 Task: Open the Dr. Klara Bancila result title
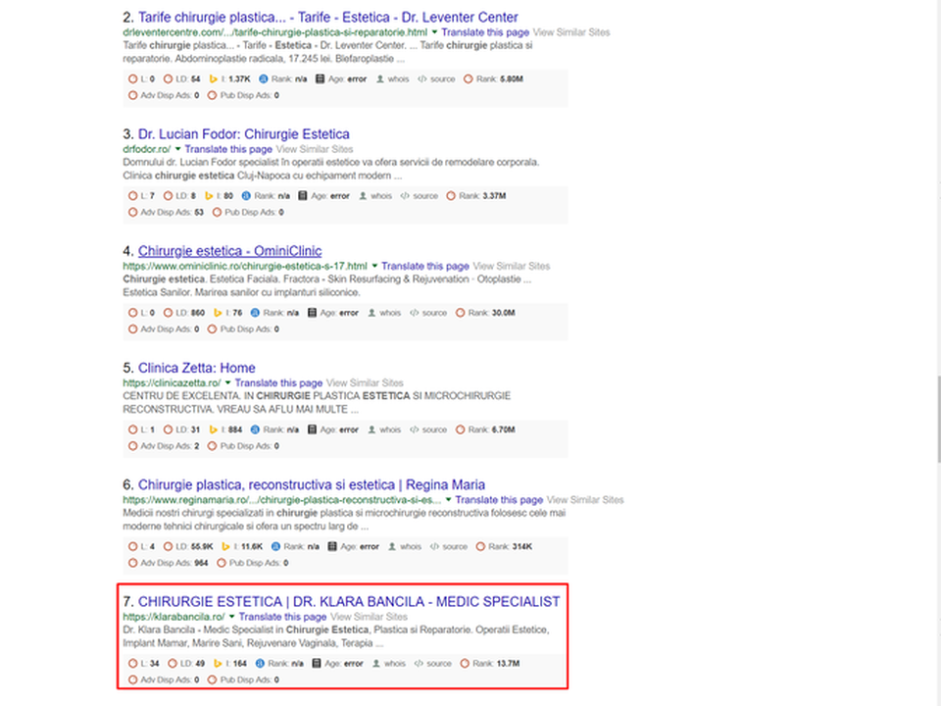349,601
